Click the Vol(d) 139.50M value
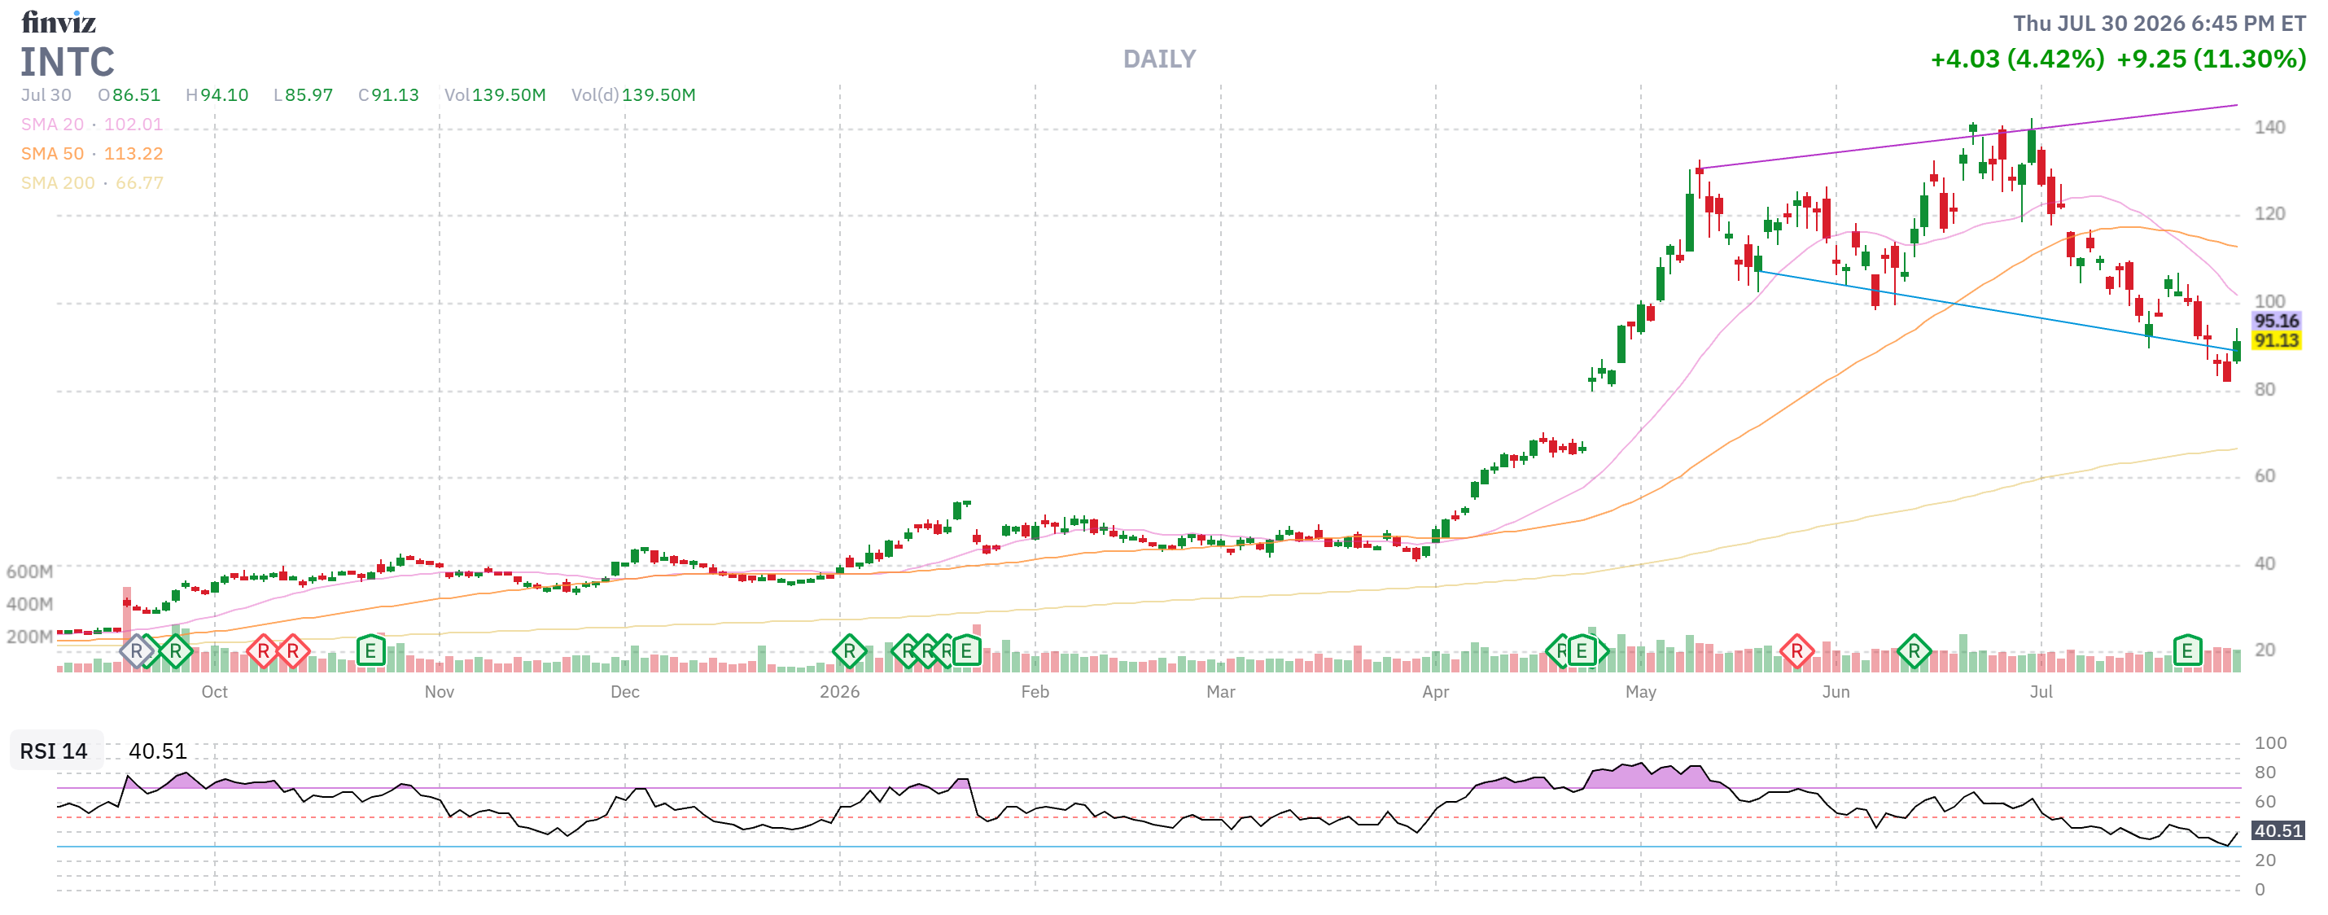The height and width of the screenshot is (915, 2328). pyautogui.click(x=633, y=95)
